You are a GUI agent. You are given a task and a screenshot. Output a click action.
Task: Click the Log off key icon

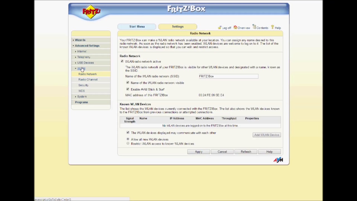[x=220, y=28]
